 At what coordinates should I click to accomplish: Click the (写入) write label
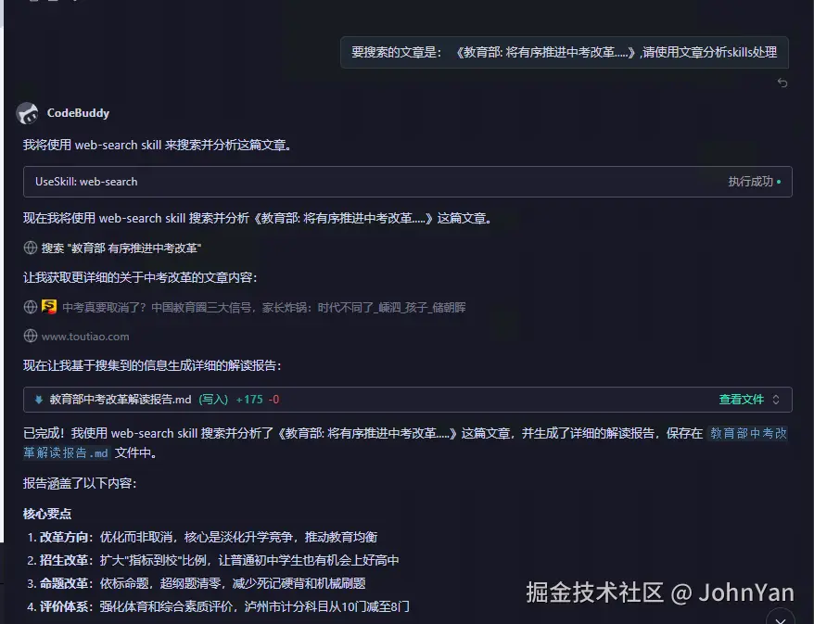[x=213, y=400]
